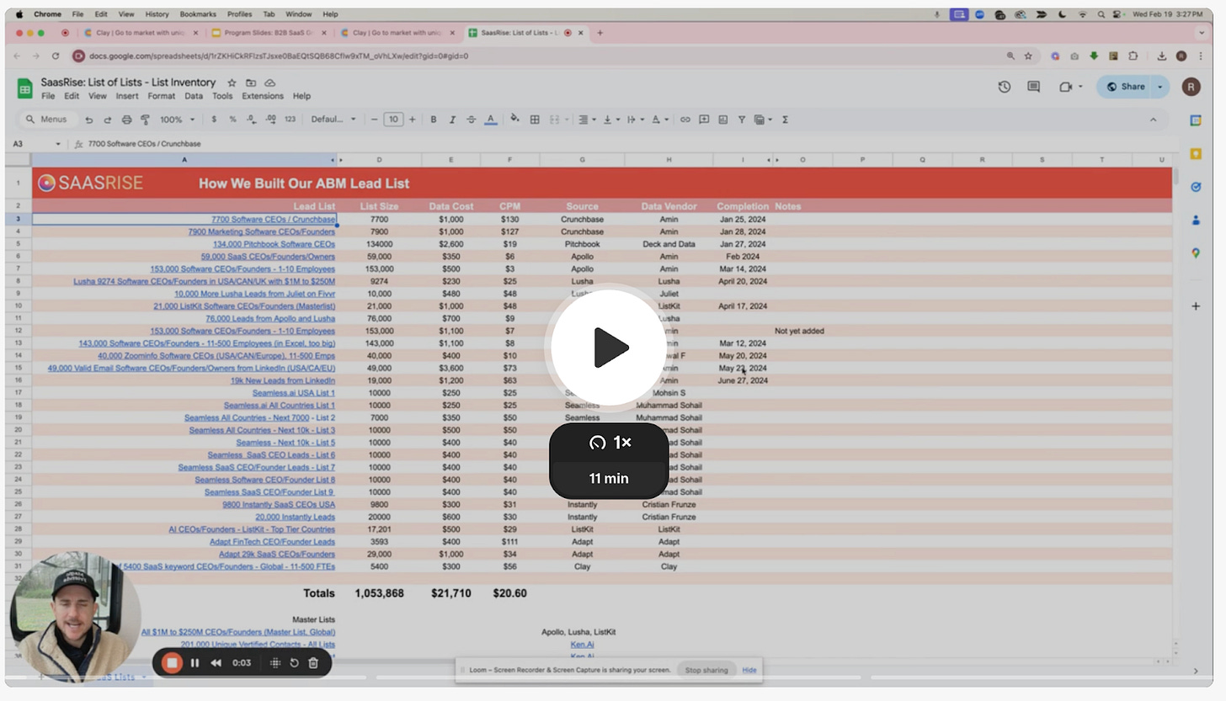This screenshot has height=701, width=1226.
Task: Open Tasks in the side panel
Action: click(x=1195, y=187)
